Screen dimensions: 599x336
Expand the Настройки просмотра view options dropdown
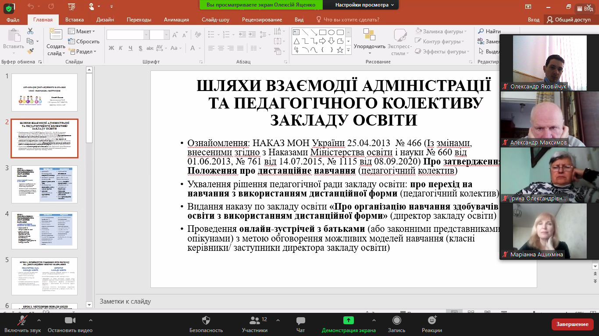364,5
